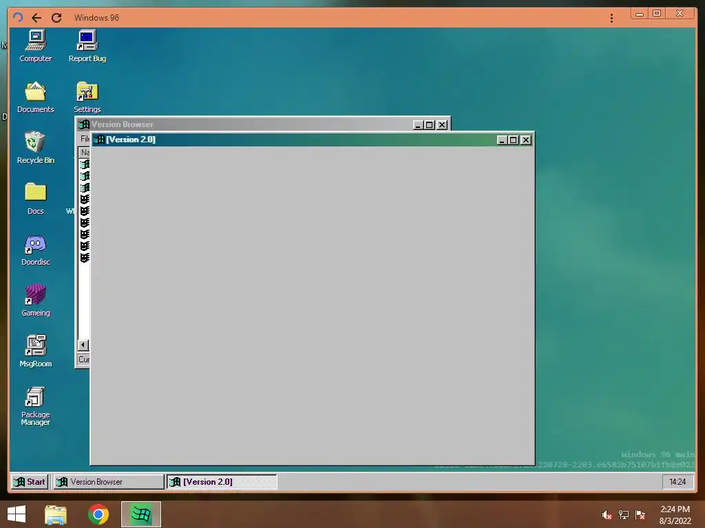Launch the Gameing shortcut
Screen dimensions: 705x528
pyautogui.click(x=36, y=300)
